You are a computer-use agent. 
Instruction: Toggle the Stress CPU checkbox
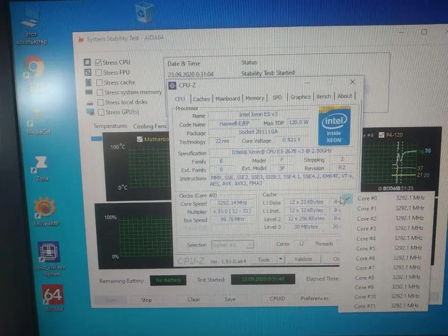(98, 62)
